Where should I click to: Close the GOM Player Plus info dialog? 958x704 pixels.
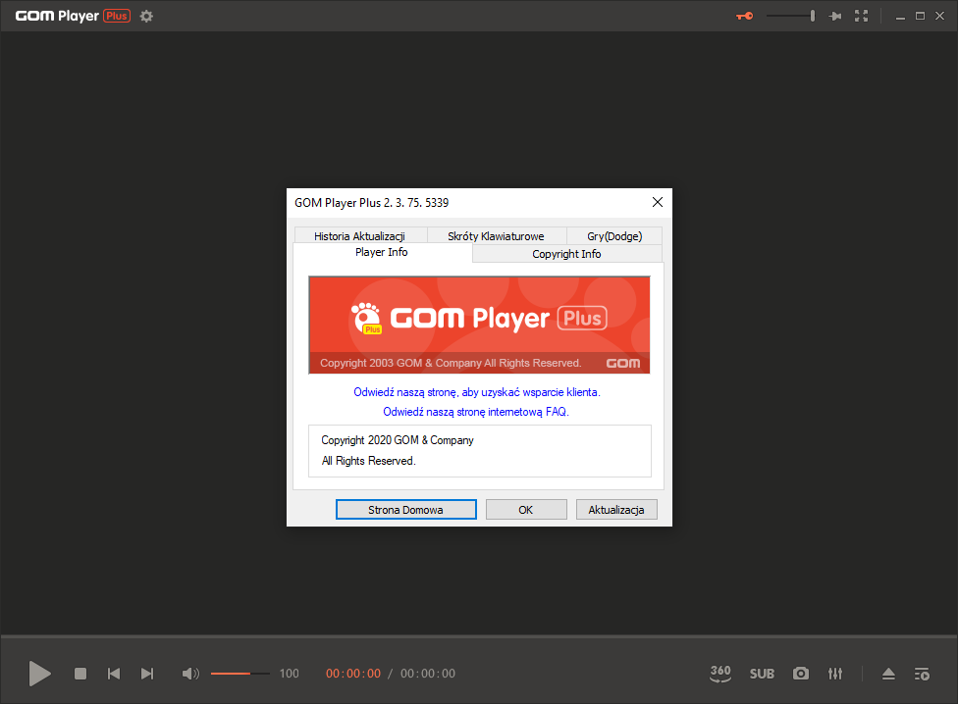(x=658, y=203)
